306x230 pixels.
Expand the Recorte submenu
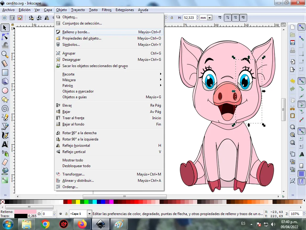(x=109, y=74)
